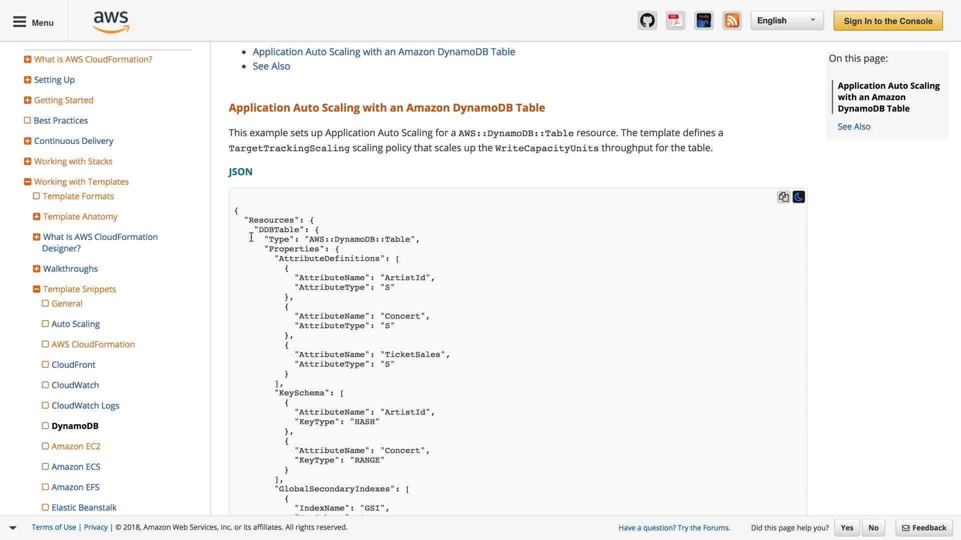Expand the Template Anatomy node

37,216
